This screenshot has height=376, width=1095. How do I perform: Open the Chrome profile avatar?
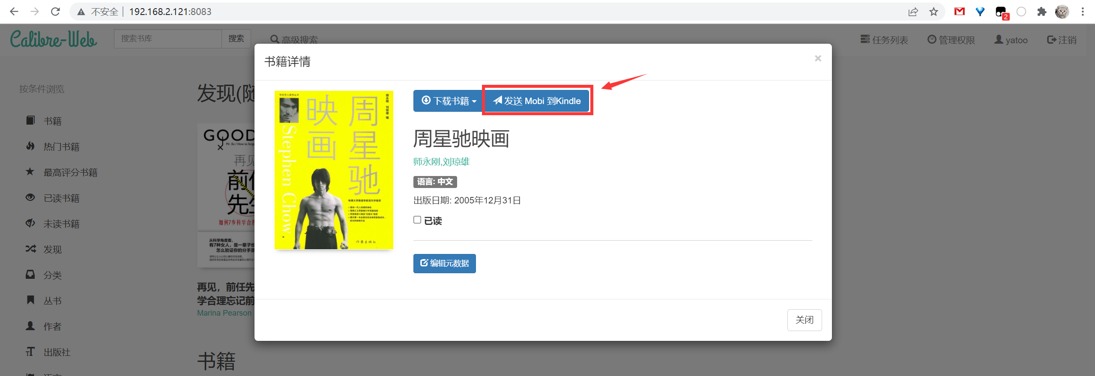coord(1062,12)
